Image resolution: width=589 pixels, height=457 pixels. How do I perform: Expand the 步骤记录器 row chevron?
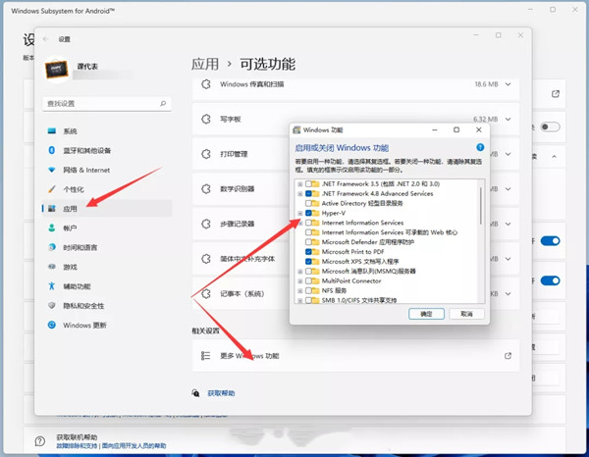click(x=508, y=224)
